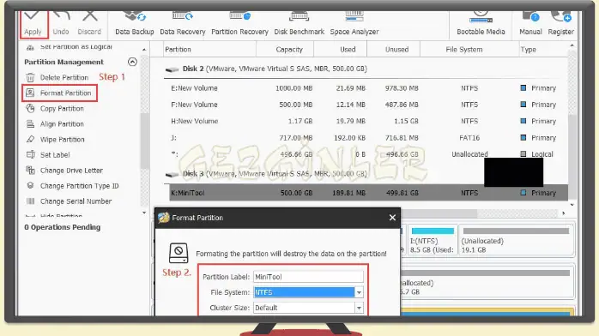Choose Align Partition option

point(55,124)
